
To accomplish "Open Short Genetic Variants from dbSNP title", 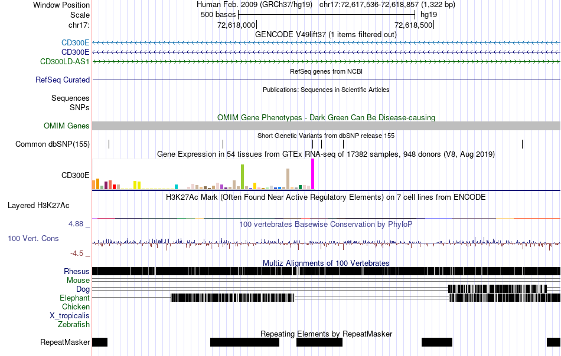I will pos(326,136).
